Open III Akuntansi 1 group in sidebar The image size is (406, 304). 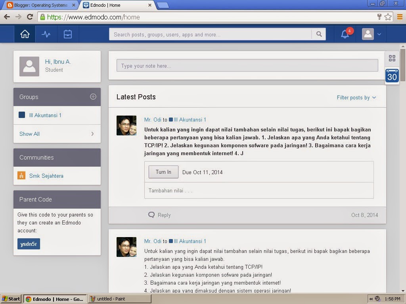(x=45, y=115)
